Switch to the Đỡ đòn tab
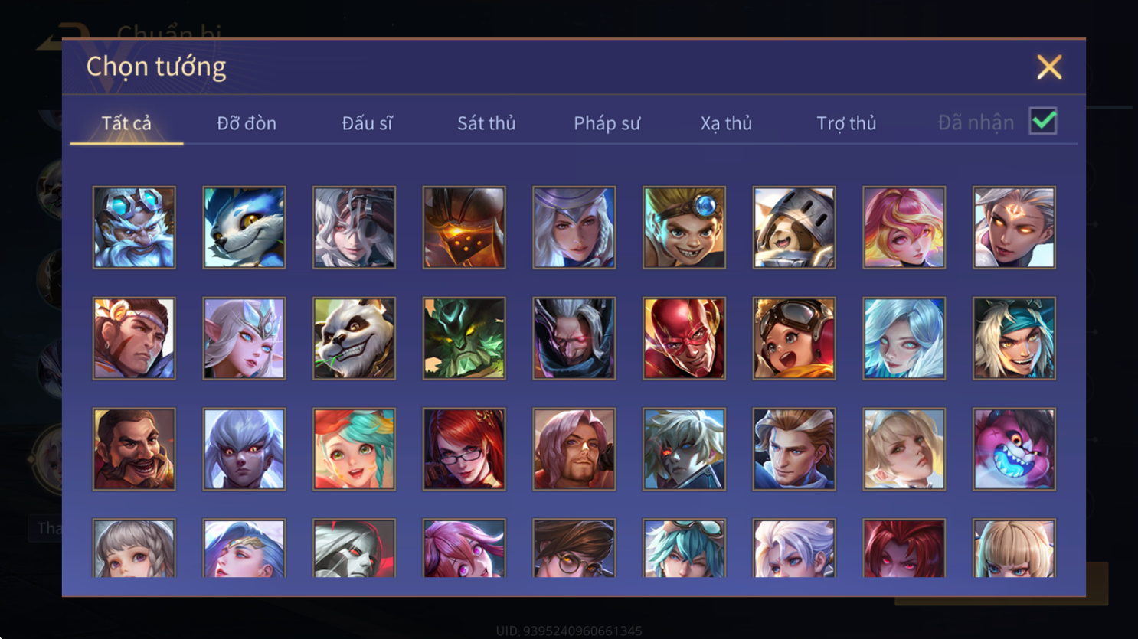 click(247, 123)
